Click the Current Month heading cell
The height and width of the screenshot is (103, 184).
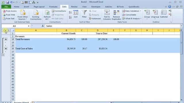coord(66,33)
